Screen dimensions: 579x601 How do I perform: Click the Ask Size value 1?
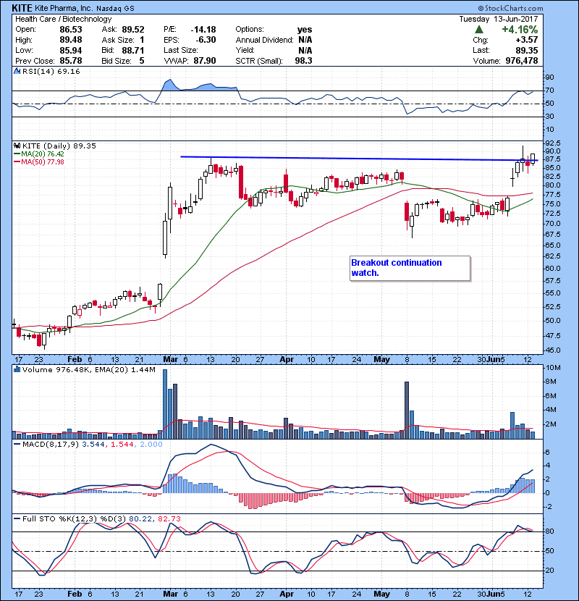142,40
